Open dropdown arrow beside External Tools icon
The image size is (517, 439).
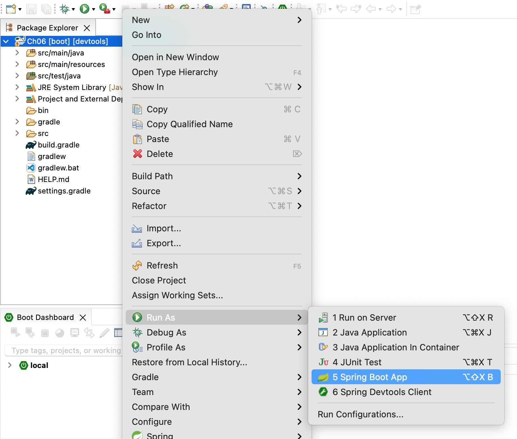click(114, 9)
